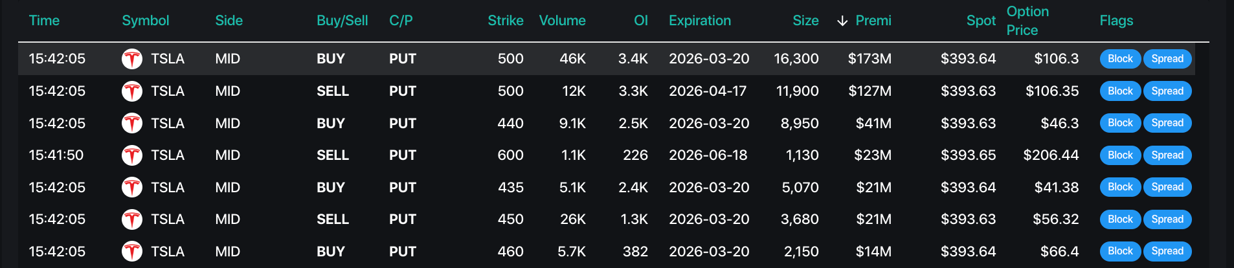Click Tesla logo in the 435 strike row
Screen dimensions: 1234x268
pyautogui.click(x=132, y=187)
